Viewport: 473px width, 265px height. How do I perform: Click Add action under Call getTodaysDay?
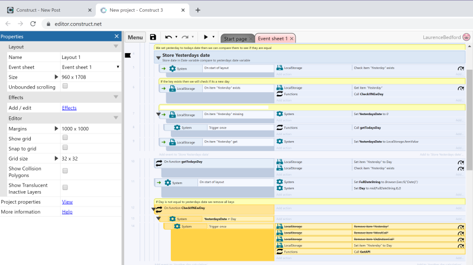tap(284, 134)
